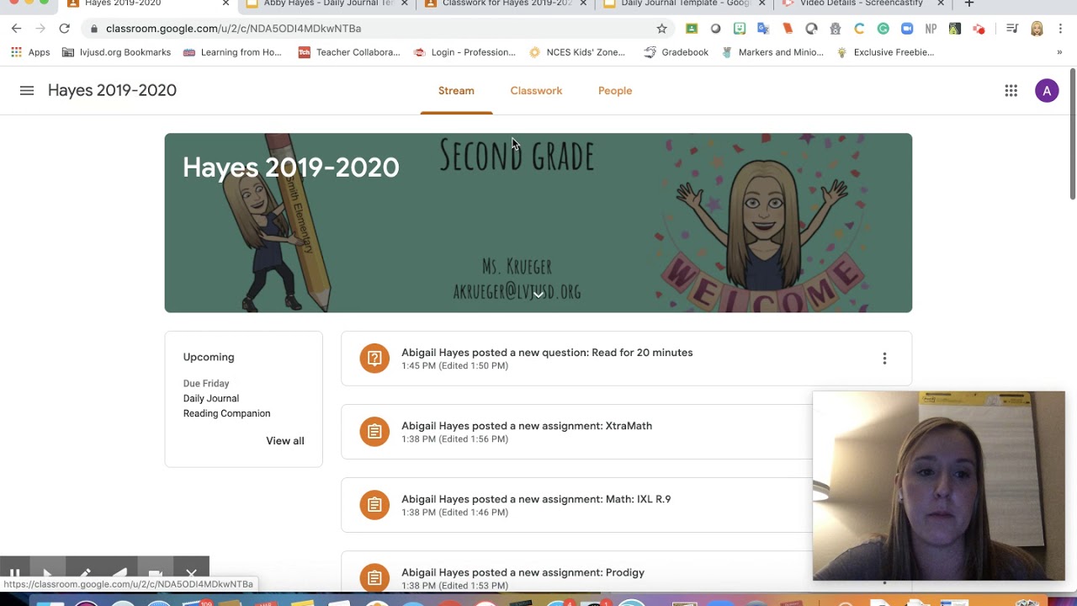Viewport: 1077px width, 606px height.
Task: Switch to the People tab
Action: pyautogui.click(x=615, y=91)
